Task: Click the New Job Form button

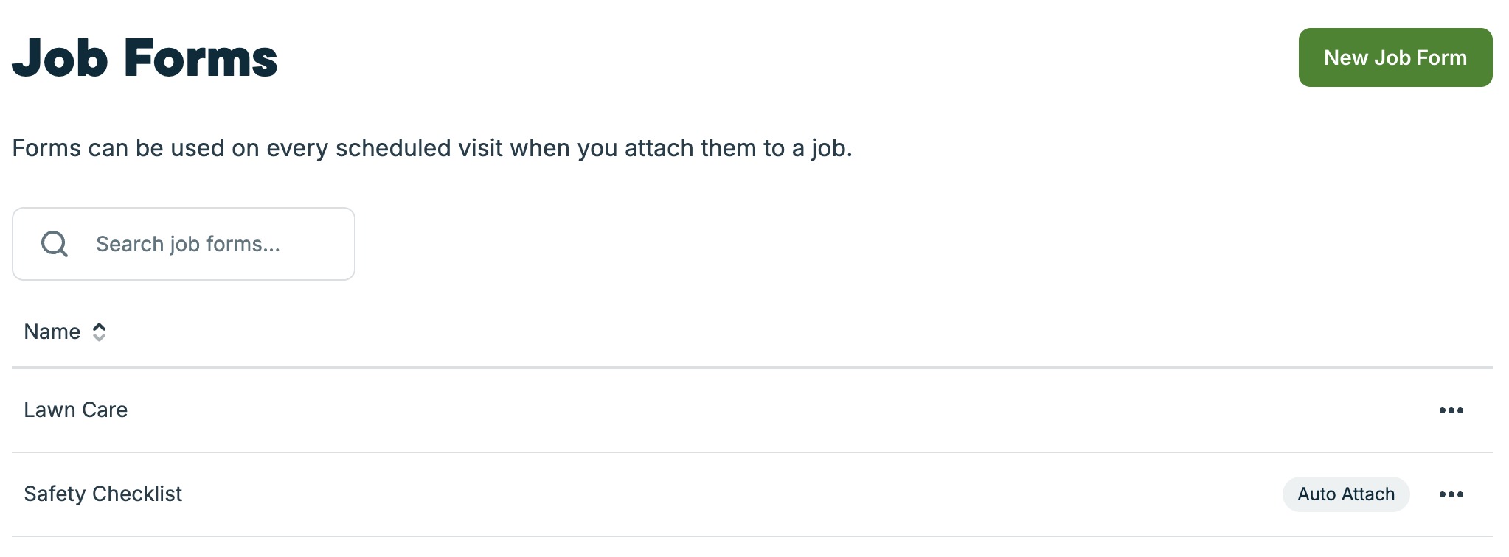Action: [1395, 57]
